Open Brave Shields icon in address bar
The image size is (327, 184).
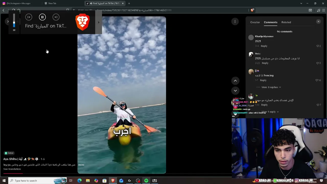tap(252, 10)
